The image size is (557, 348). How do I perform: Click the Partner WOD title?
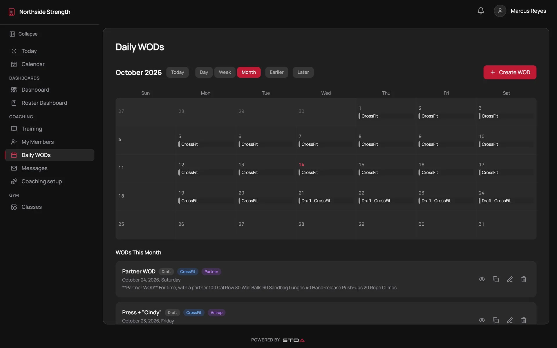(x=139, y=271)
